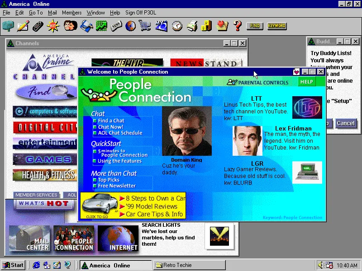This screenshot has width=362, height=271.
Task: Open What's Hot starburst icon
Action: pos(52,26)
